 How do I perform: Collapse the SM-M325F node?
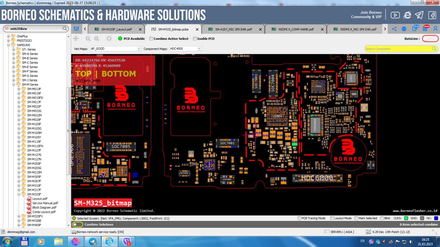click(x=19, y=194)
